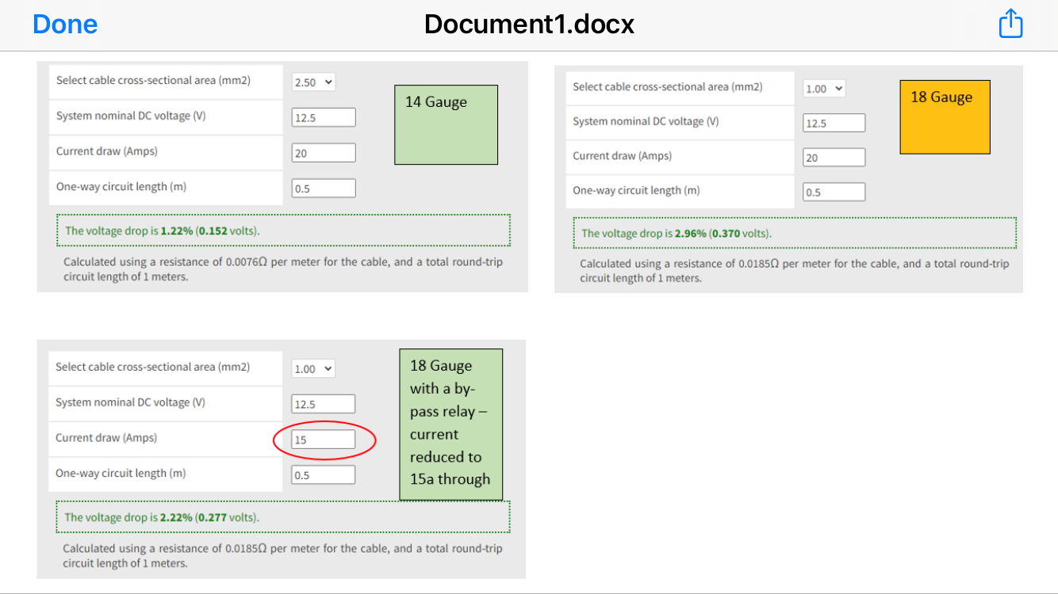Click the red-circled current draw field showing 15

[x=324, y=440]
